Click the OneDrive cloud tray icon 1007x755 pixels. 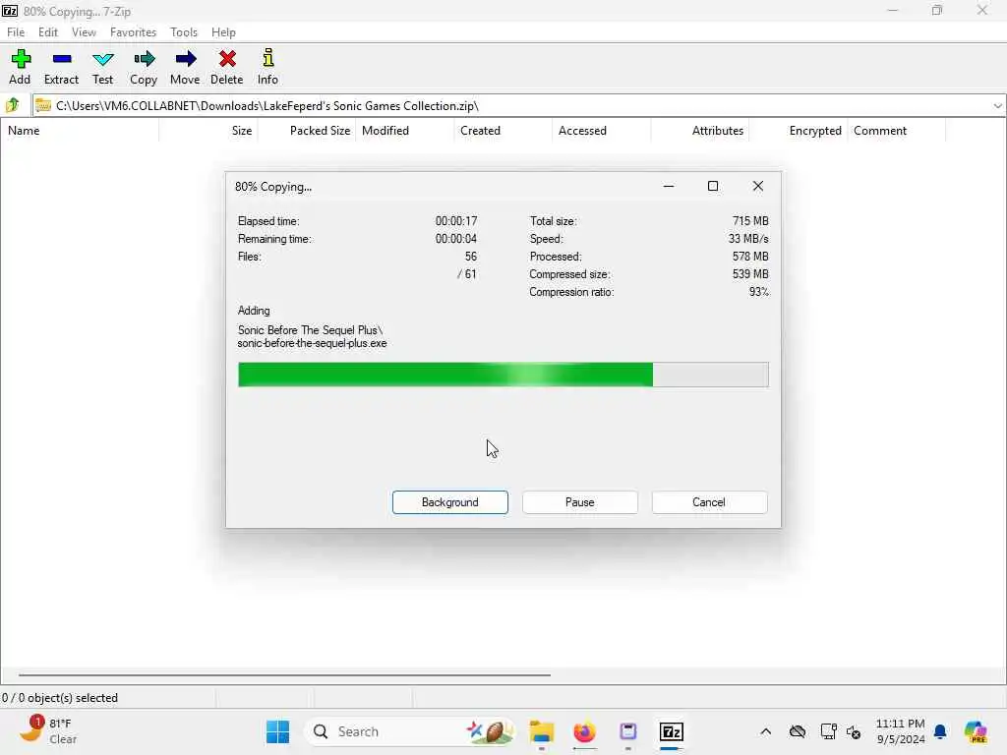798,731
